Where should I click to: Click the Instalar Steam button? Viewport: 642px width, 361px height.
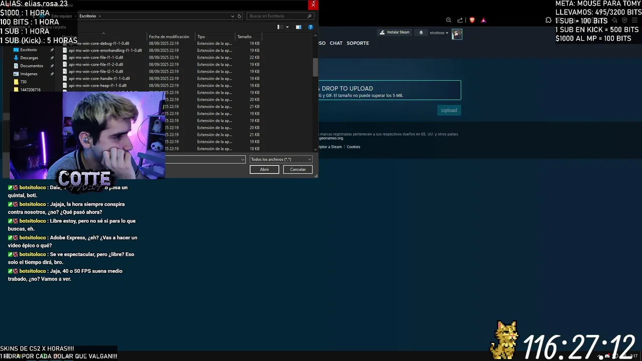tap(395, 32)
